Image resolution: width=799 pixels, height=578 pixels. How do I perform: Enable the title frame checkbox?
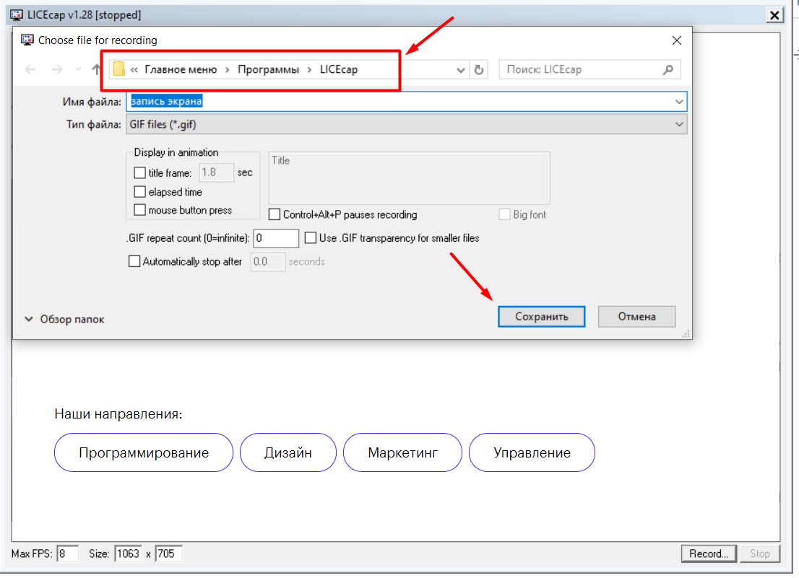(139, 173)
